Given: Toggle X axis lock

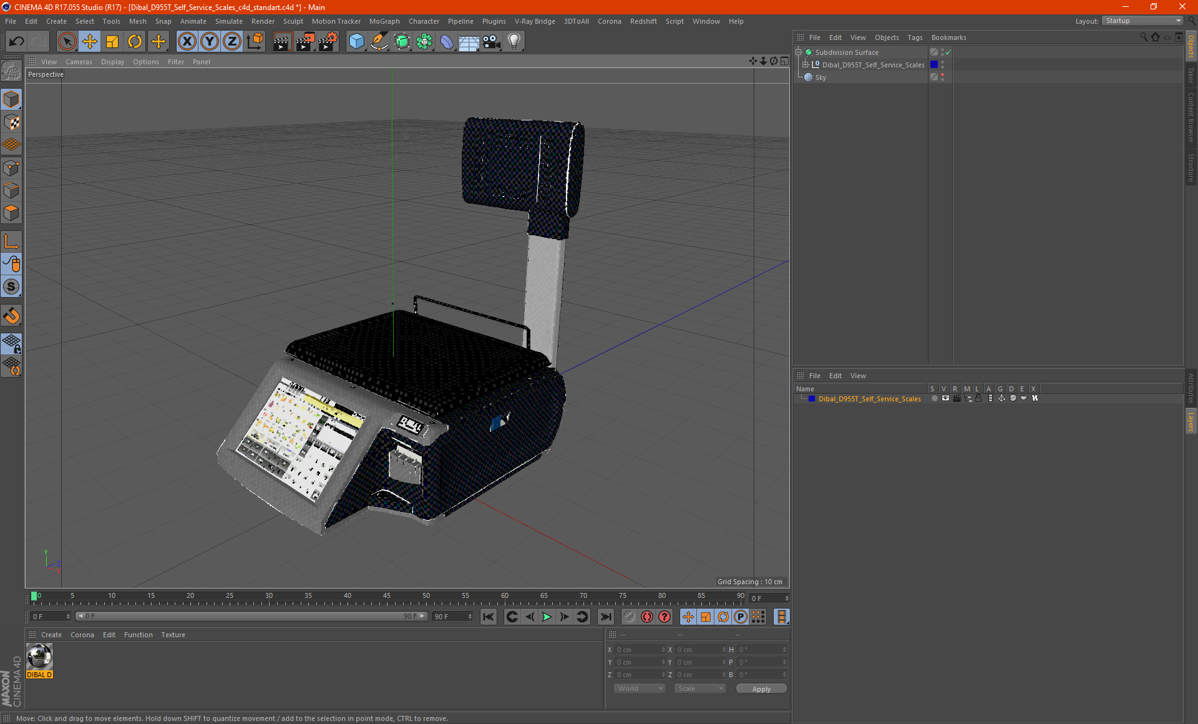Looking at the screenshot, I should click(x=187, y=42).
